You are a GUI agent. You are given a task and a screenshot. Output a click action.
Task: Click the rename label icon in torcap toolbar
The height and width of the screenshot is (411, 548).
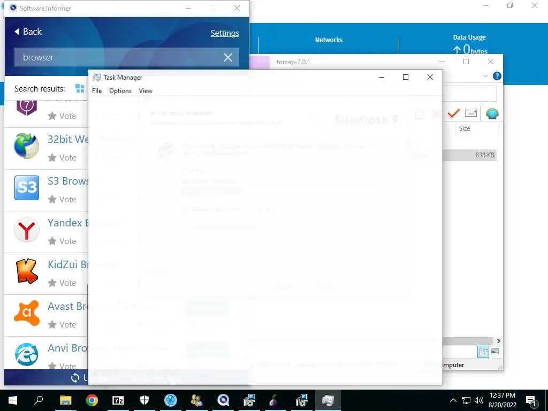(x=471, y=113)
